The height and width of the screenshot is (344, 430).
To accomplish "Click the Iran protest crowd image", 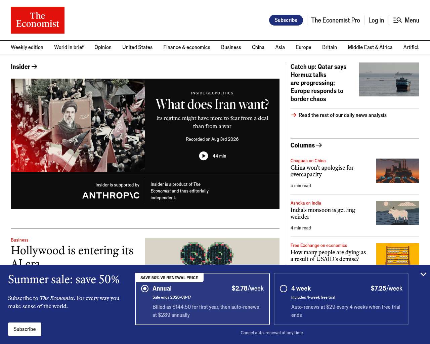I will [78, 125].
